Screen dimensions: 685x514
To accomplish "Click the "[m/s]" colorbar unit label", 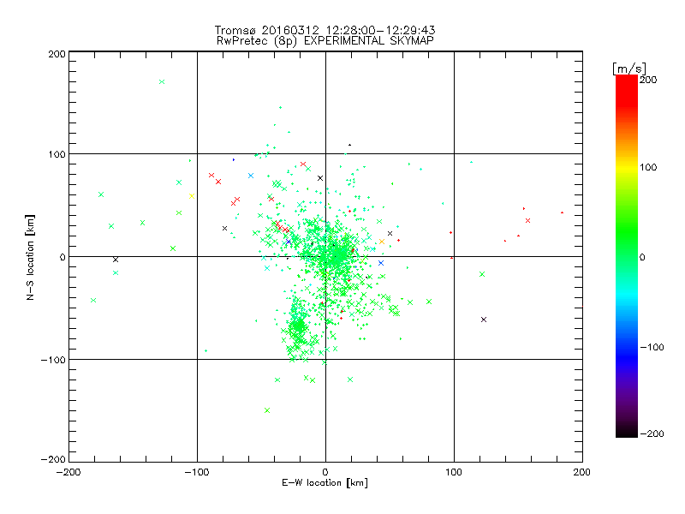I will point(629,69).
